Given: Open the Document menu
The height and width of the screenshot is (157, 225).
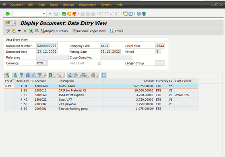Looking at the screenshot, I should (x=17, y=5).
